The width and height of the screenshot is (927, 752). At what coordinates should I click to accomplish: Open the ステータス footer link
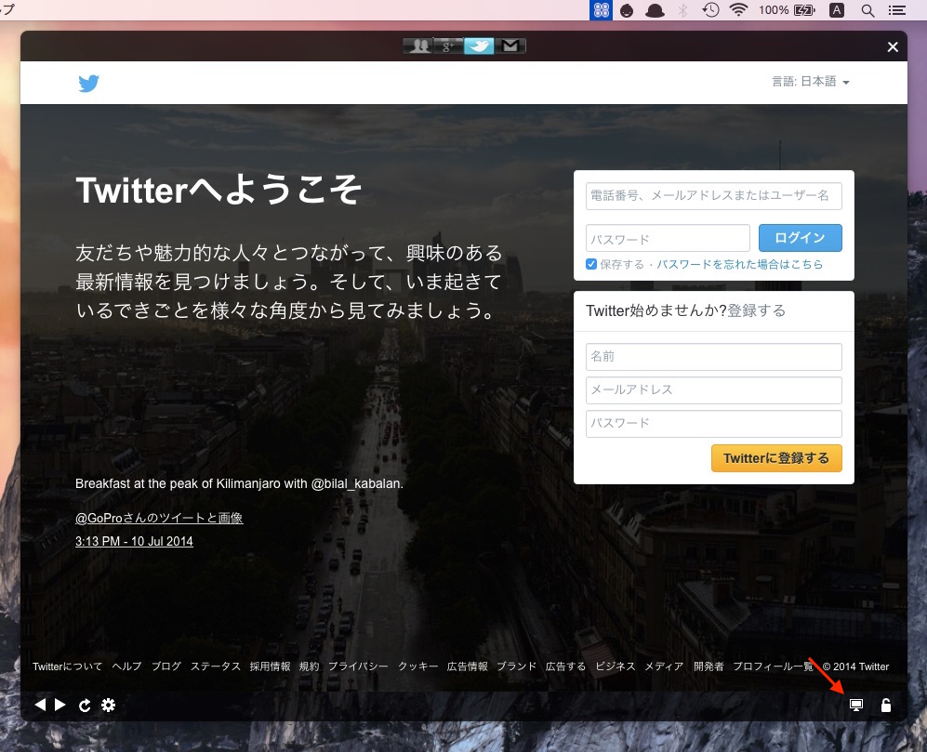pos(215,666)
